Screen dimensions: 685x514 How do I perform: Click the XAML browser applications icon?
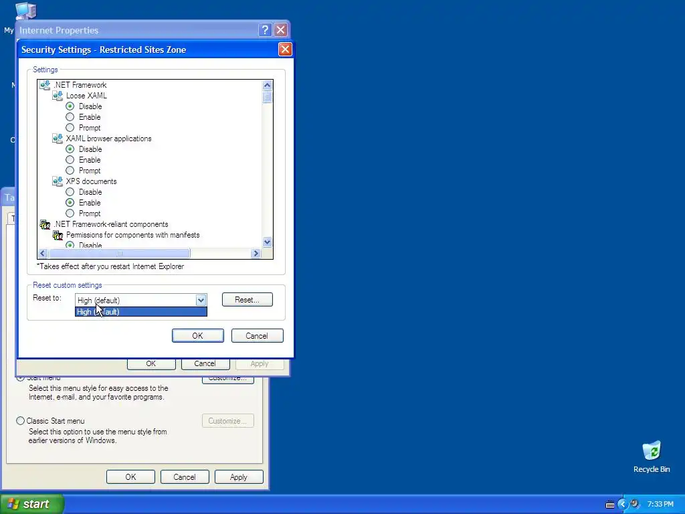tap(58, 138)
